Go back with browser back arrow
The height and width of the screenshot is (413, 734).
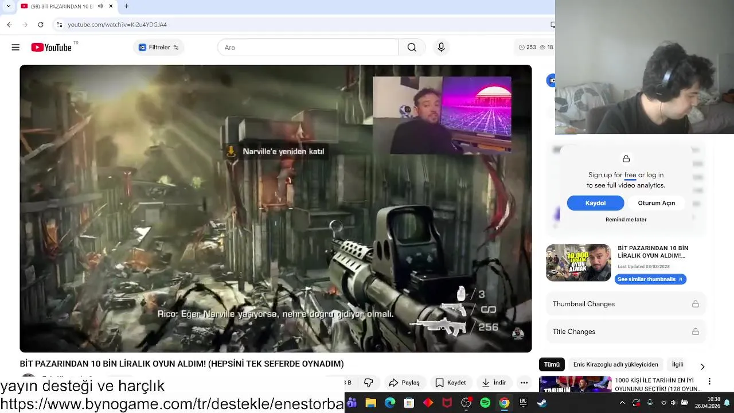[9, 25]
